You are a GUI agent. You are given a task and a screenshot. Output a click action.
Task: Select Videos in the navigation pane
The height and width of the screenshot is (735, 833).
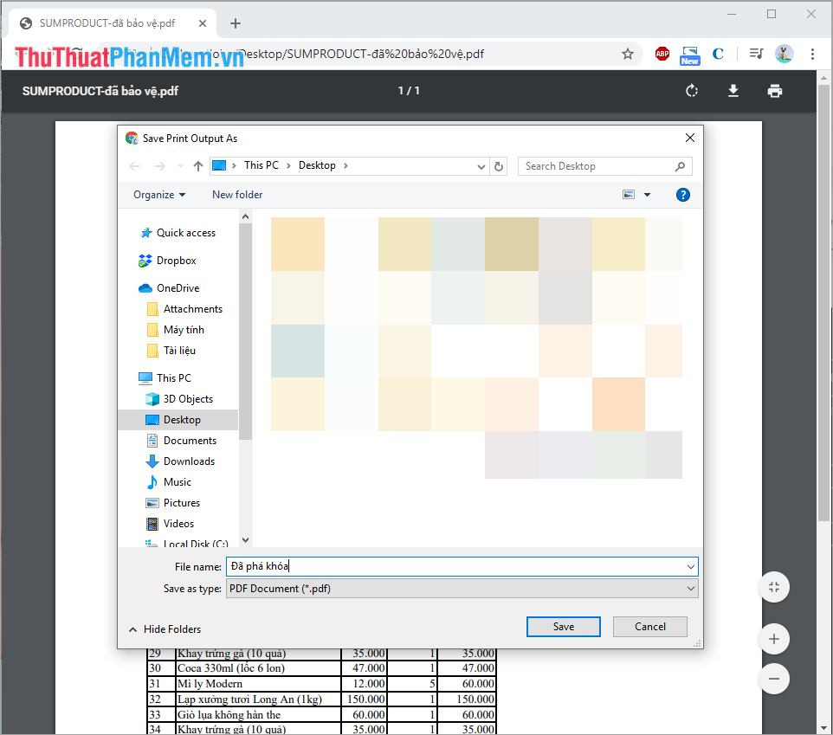pyautogui.click(x=170, y=523)
